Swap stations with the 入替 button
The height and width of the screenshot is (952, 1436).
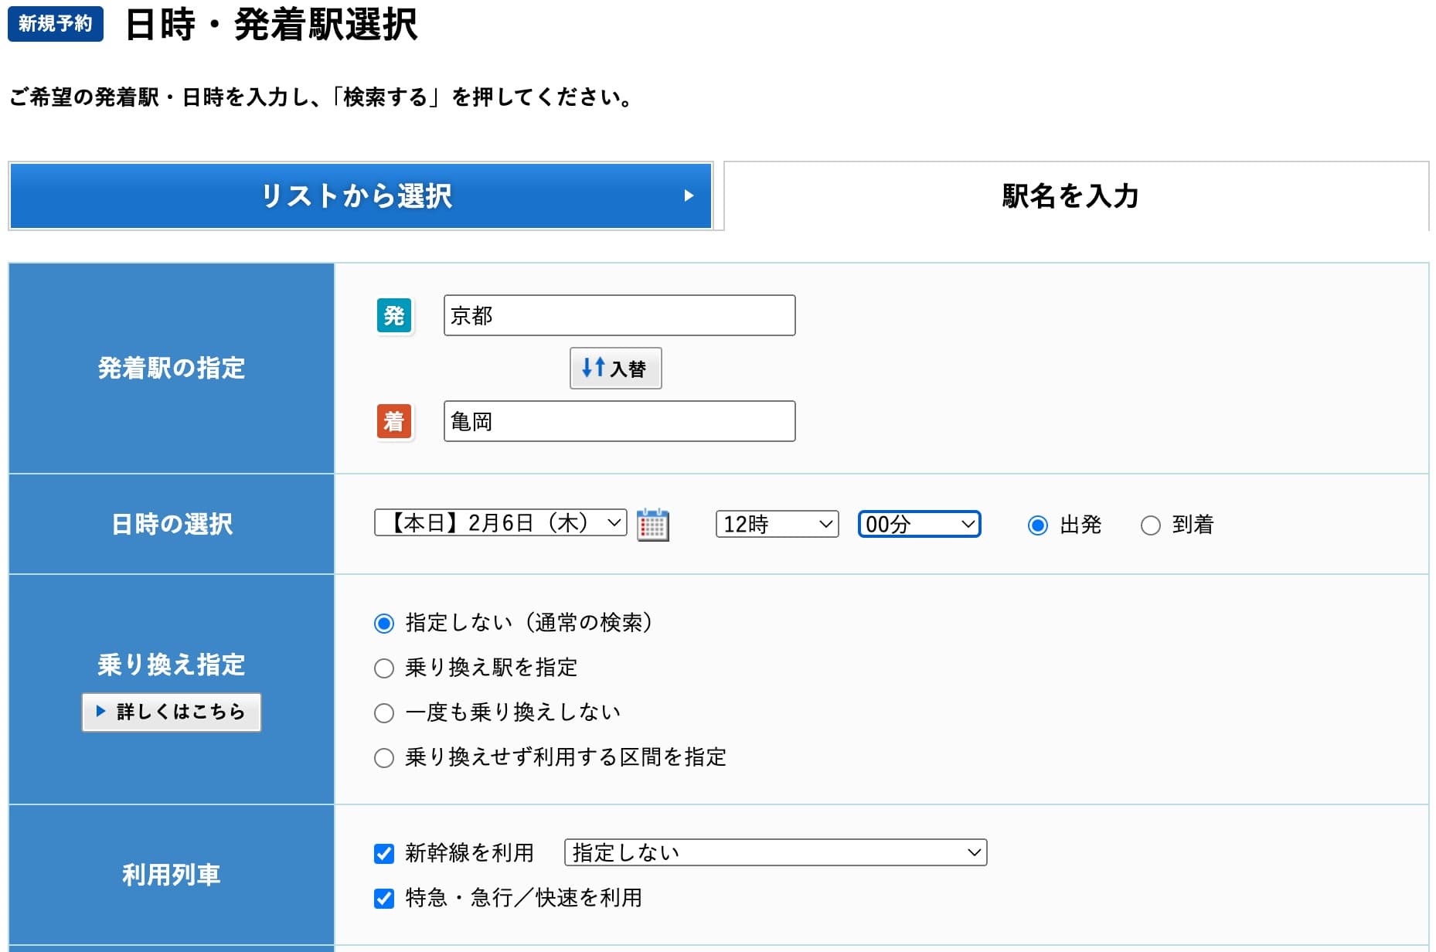(615, 368)
